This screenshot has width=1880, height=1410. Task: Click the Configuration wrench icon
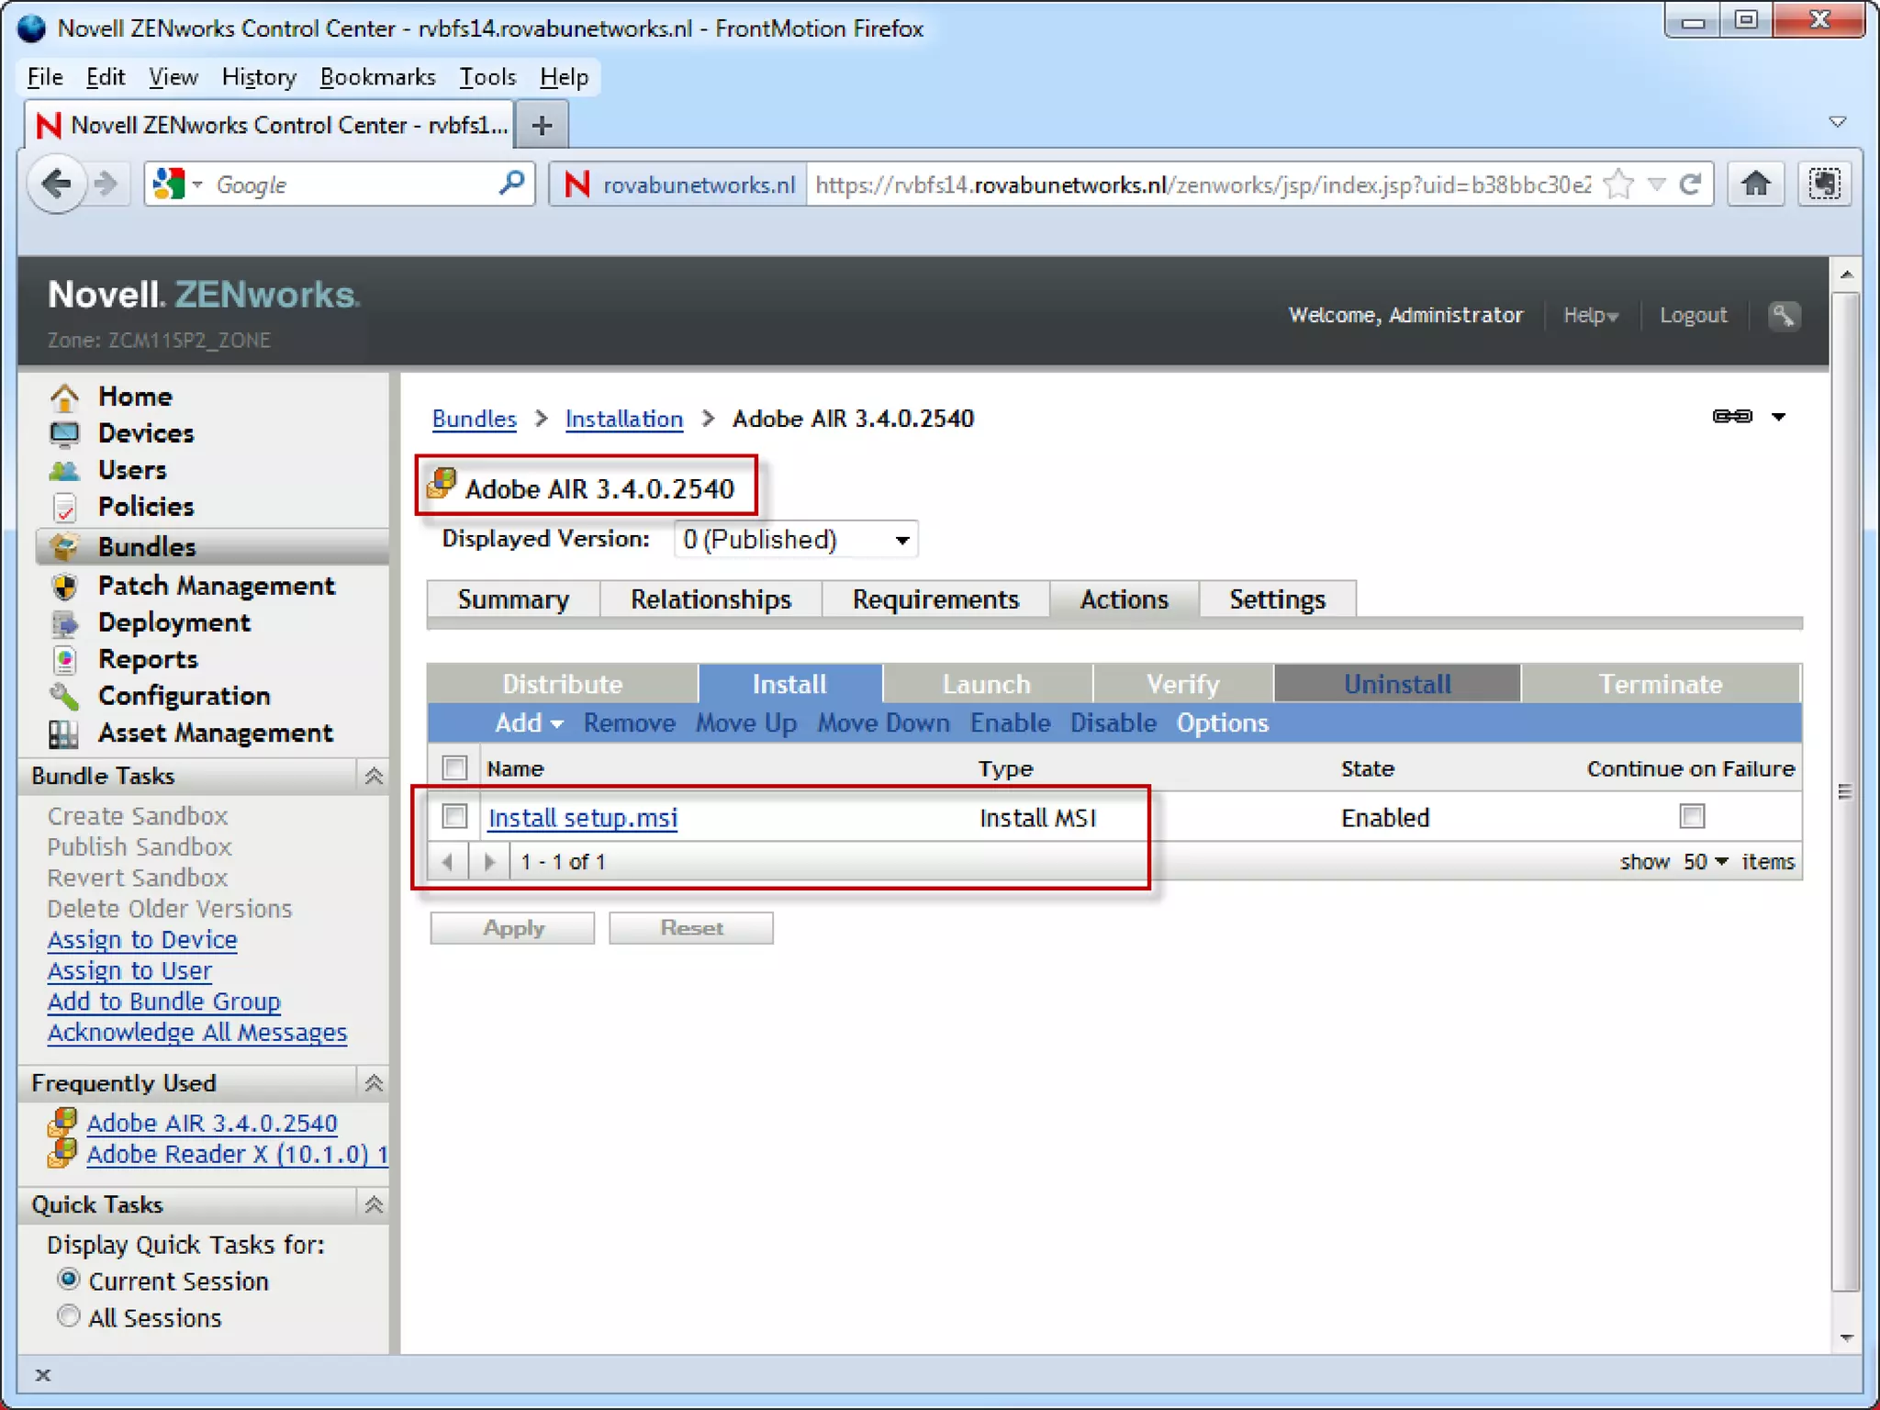tap(64, 697)
